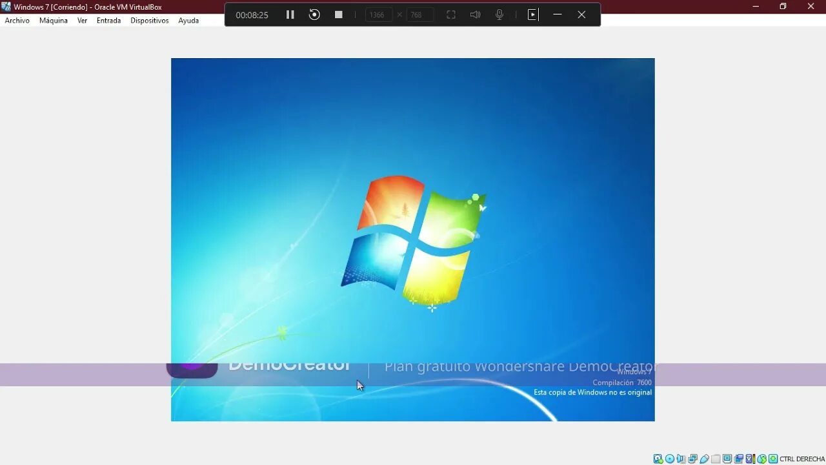Click the CTRL DERECHA host key label
Image resolution: width=826 pixels, height=465 pixels.
point(802,459)
